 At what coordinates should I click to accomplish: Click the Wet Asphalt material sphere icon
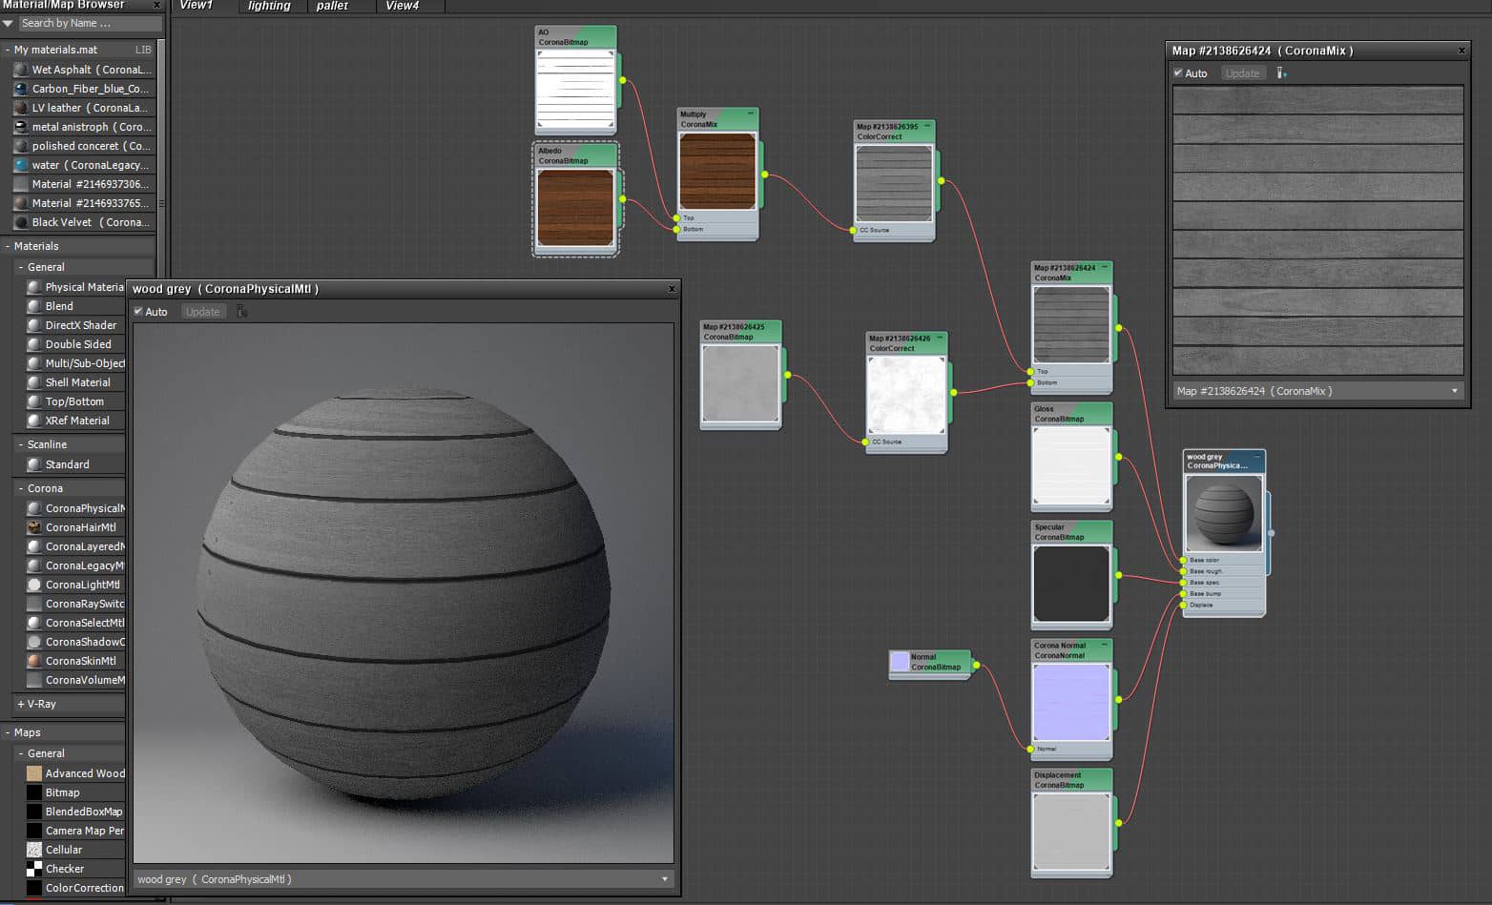[21, 70]
